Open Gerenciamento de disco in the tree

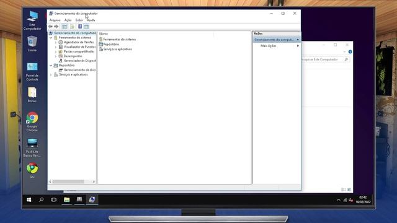pos(80,70)
